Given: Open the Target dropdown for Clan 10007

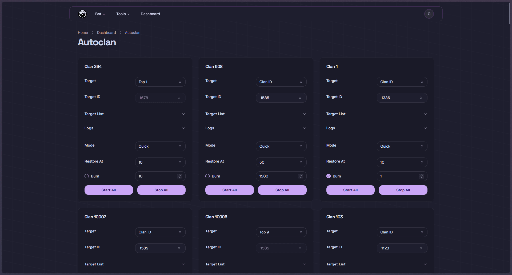Looking at the screenshot, I should point(160,232).
